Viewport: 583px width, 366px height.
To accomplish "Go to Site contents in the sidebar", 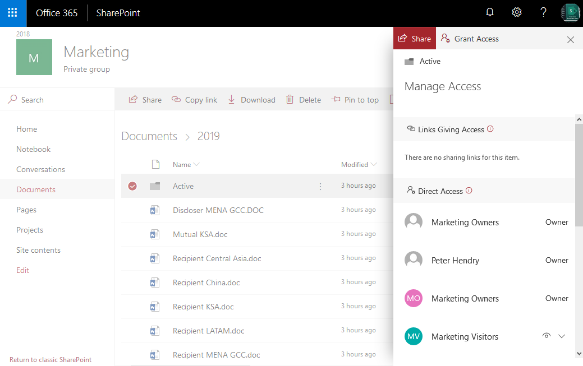I will (x=38, y=250).
